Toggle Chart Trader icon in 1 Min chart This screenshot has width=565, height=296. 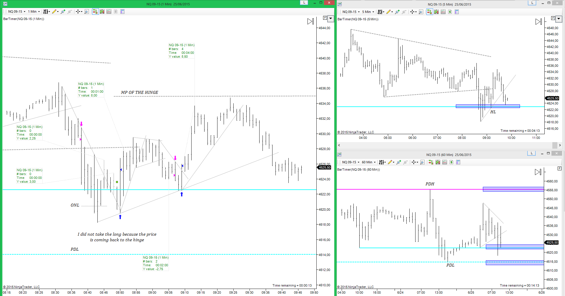click(x=95, y=11)
